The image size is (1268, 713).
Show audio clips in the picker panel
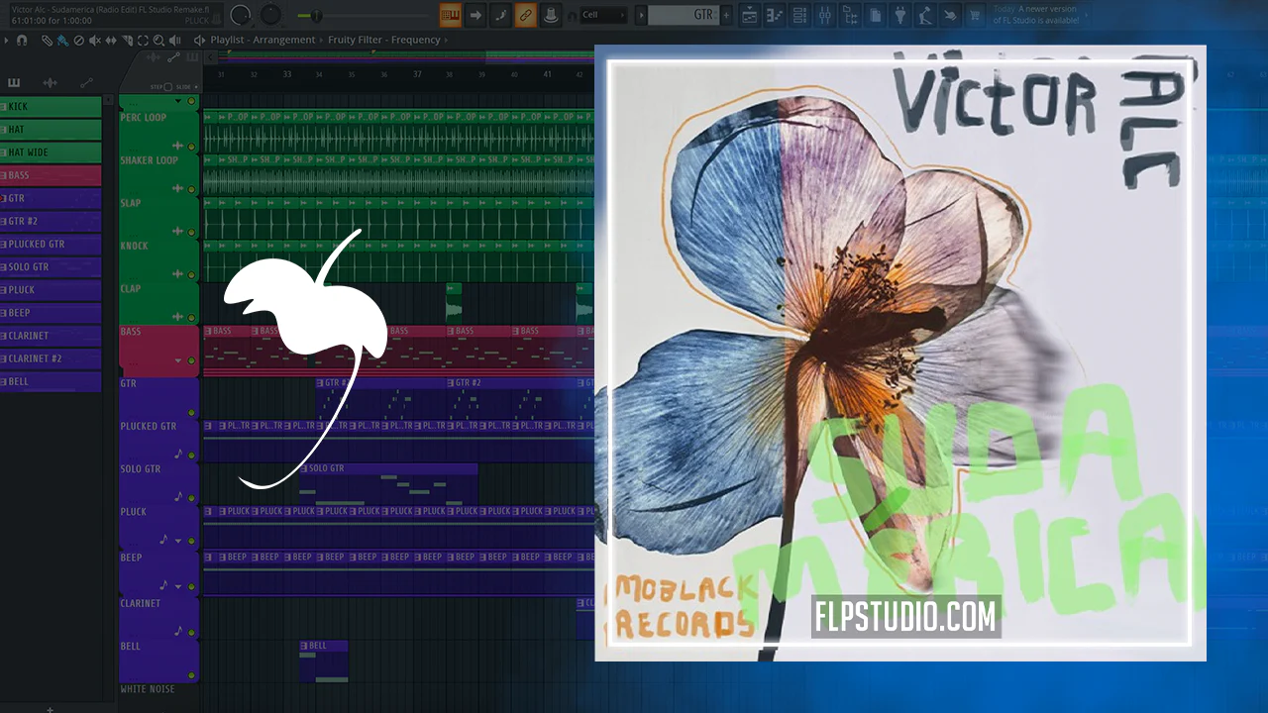[50, 83]
